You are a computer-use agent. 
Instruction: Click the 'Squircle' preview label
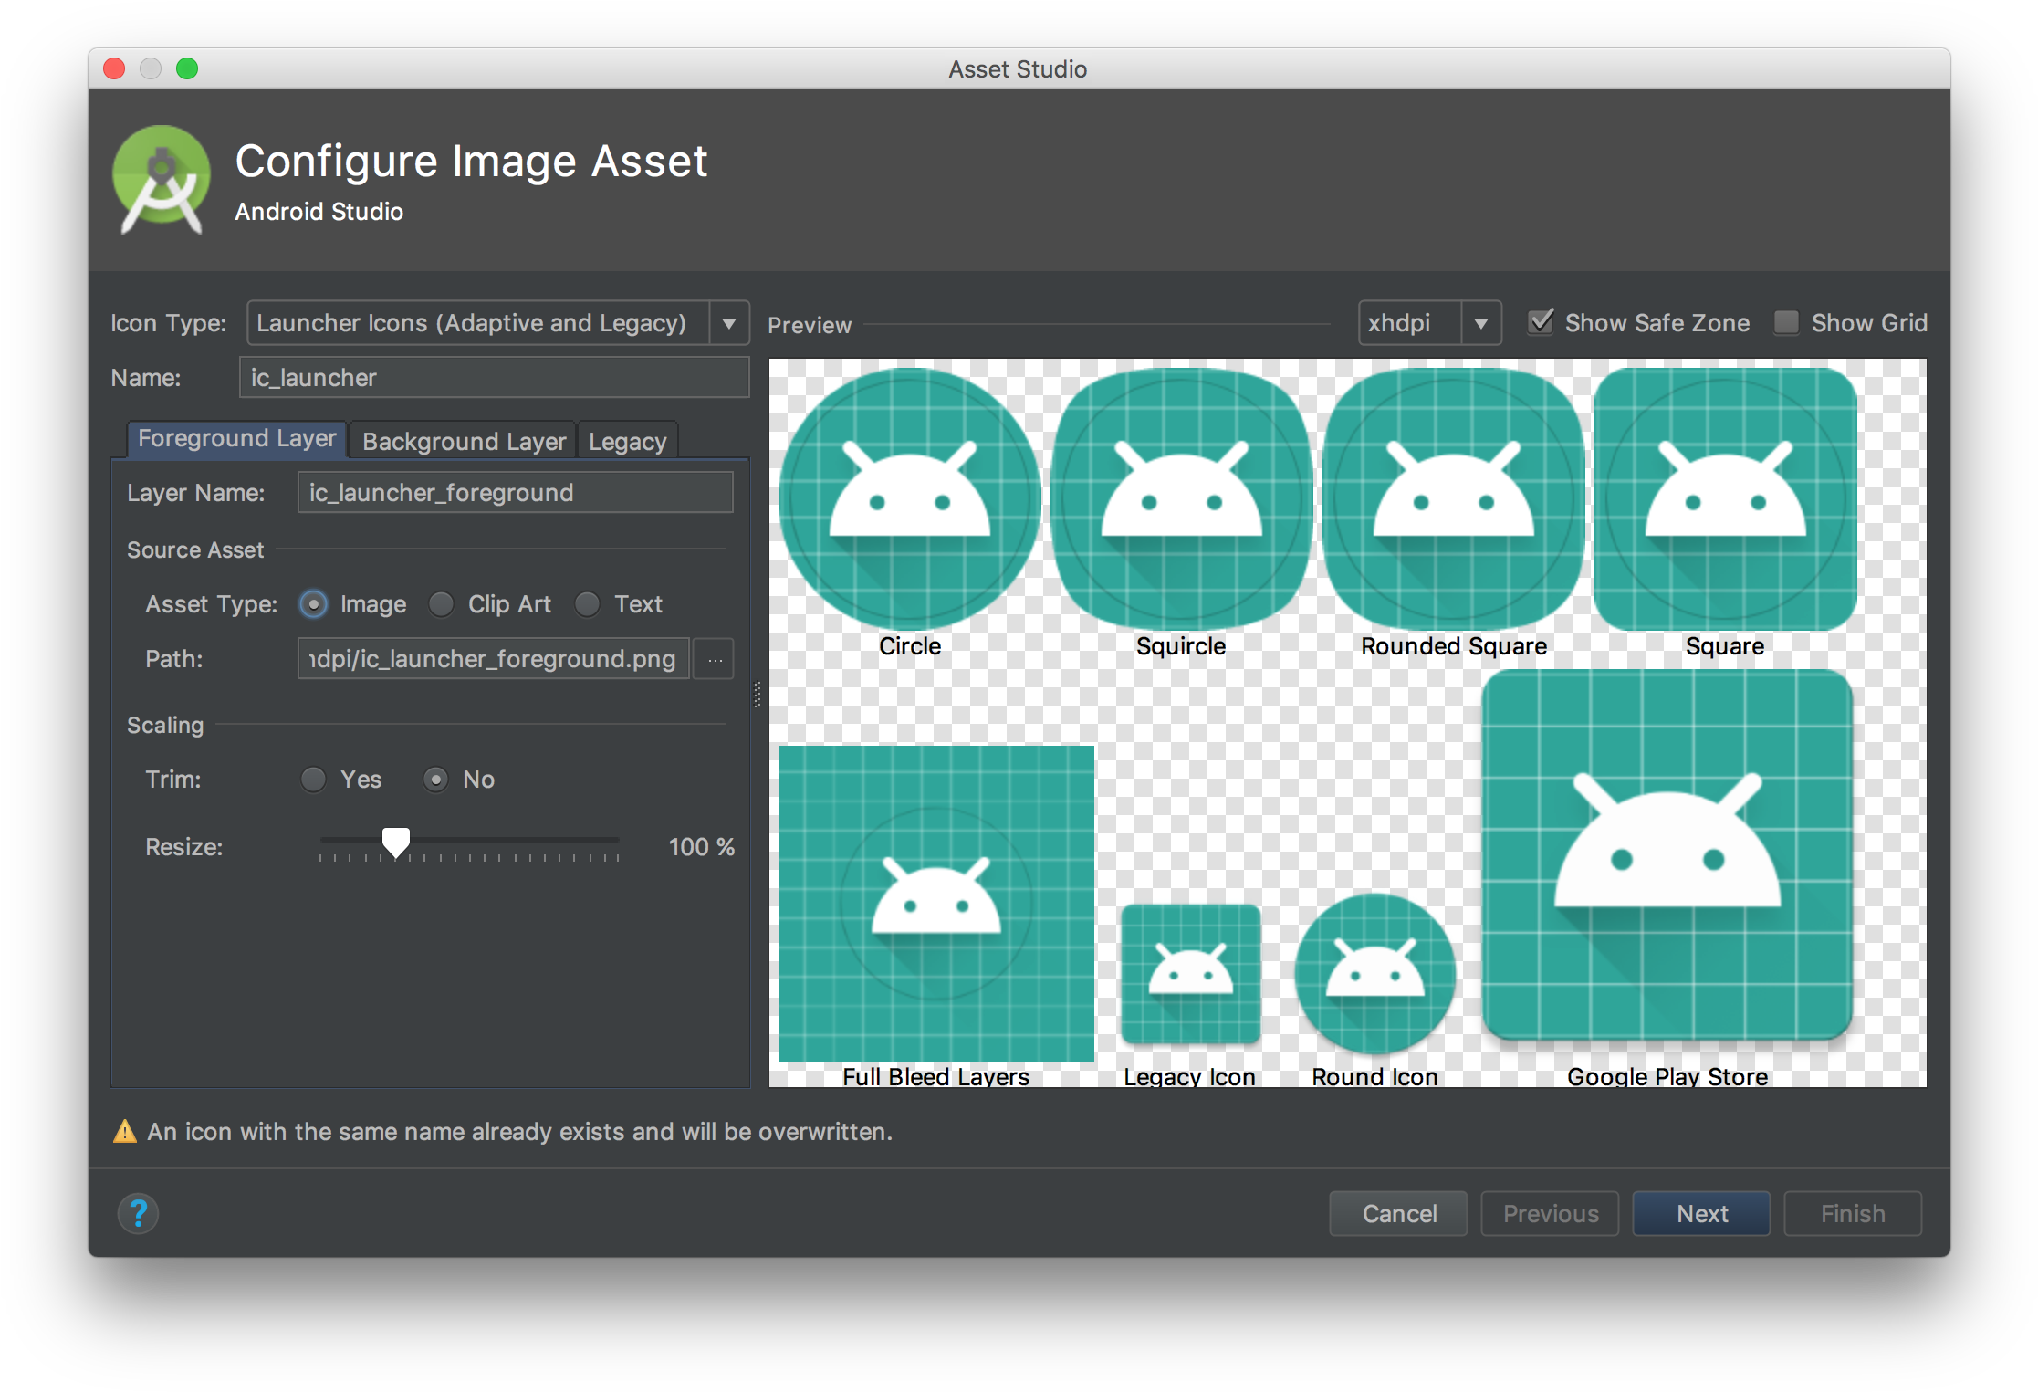point(1181,646)
